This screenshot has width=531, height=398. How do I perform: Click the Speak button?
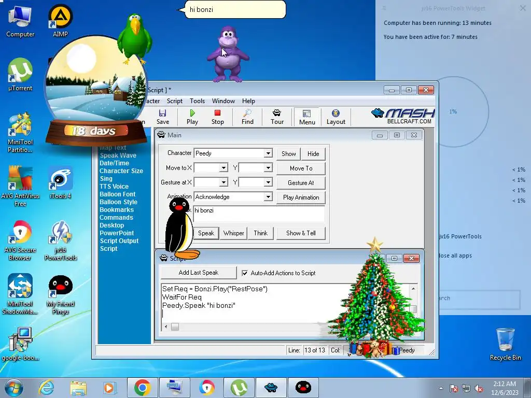[206, 233]
